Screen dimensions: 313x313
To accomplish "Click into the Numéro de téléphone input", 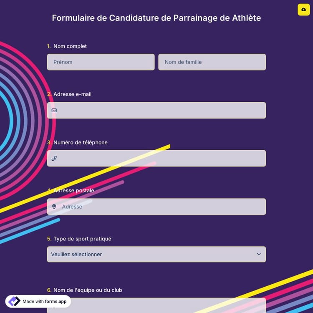I will (x=161, y=159).
